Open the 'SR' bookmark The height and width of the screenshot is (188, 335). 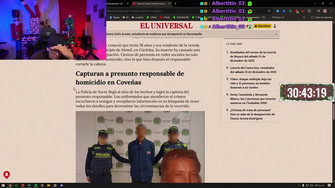click(x=125, y=17)
